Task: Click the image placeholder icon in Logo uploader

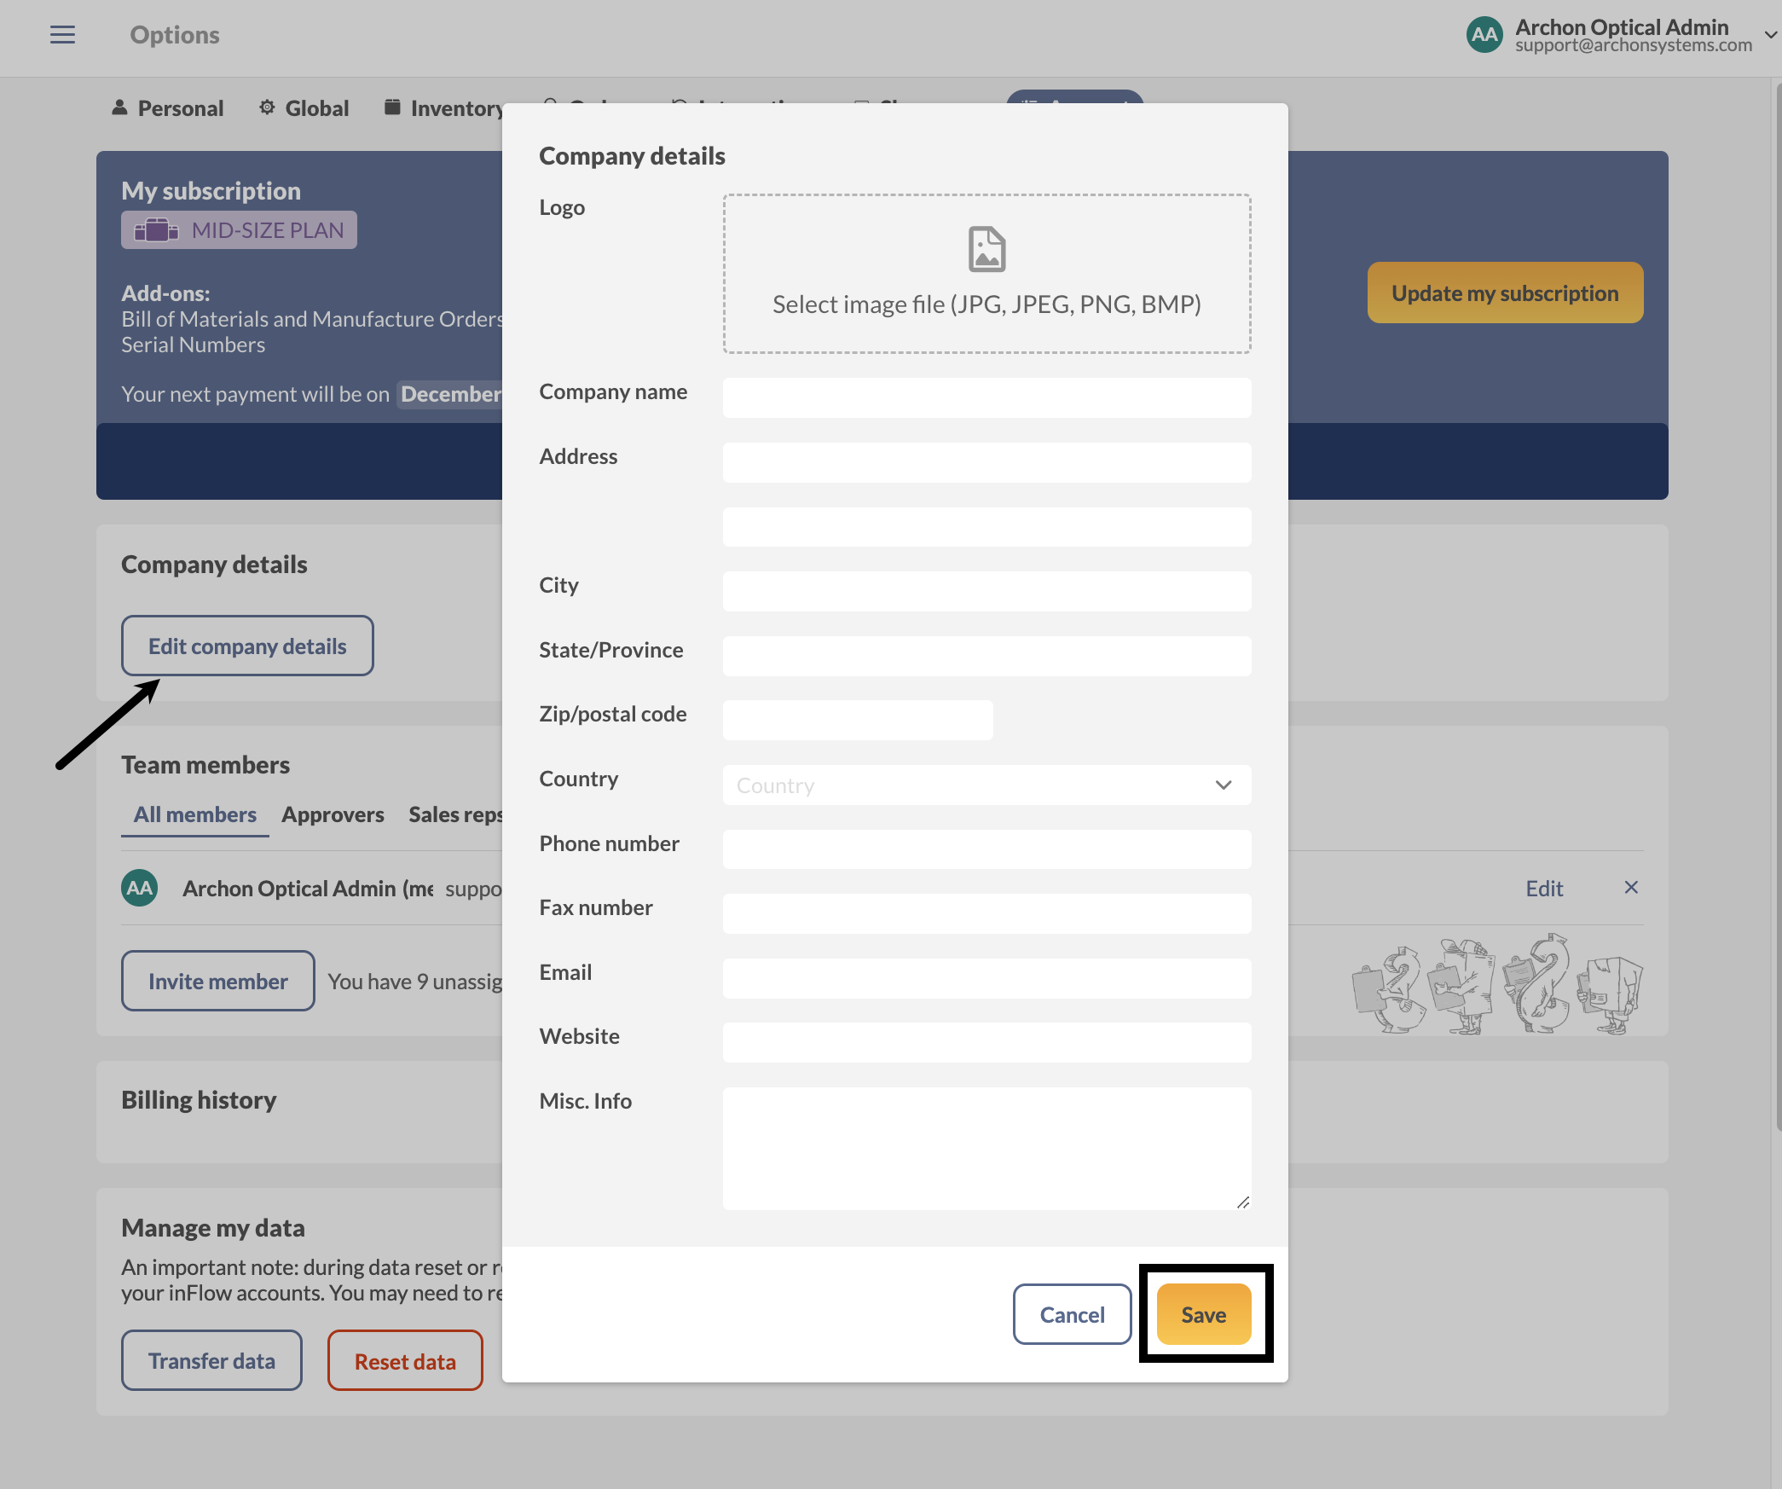Action: [x=986, y=248]
